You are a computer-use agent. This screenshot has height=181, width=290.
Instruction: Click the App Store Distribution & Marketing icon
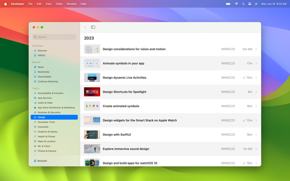pos(35,108)
